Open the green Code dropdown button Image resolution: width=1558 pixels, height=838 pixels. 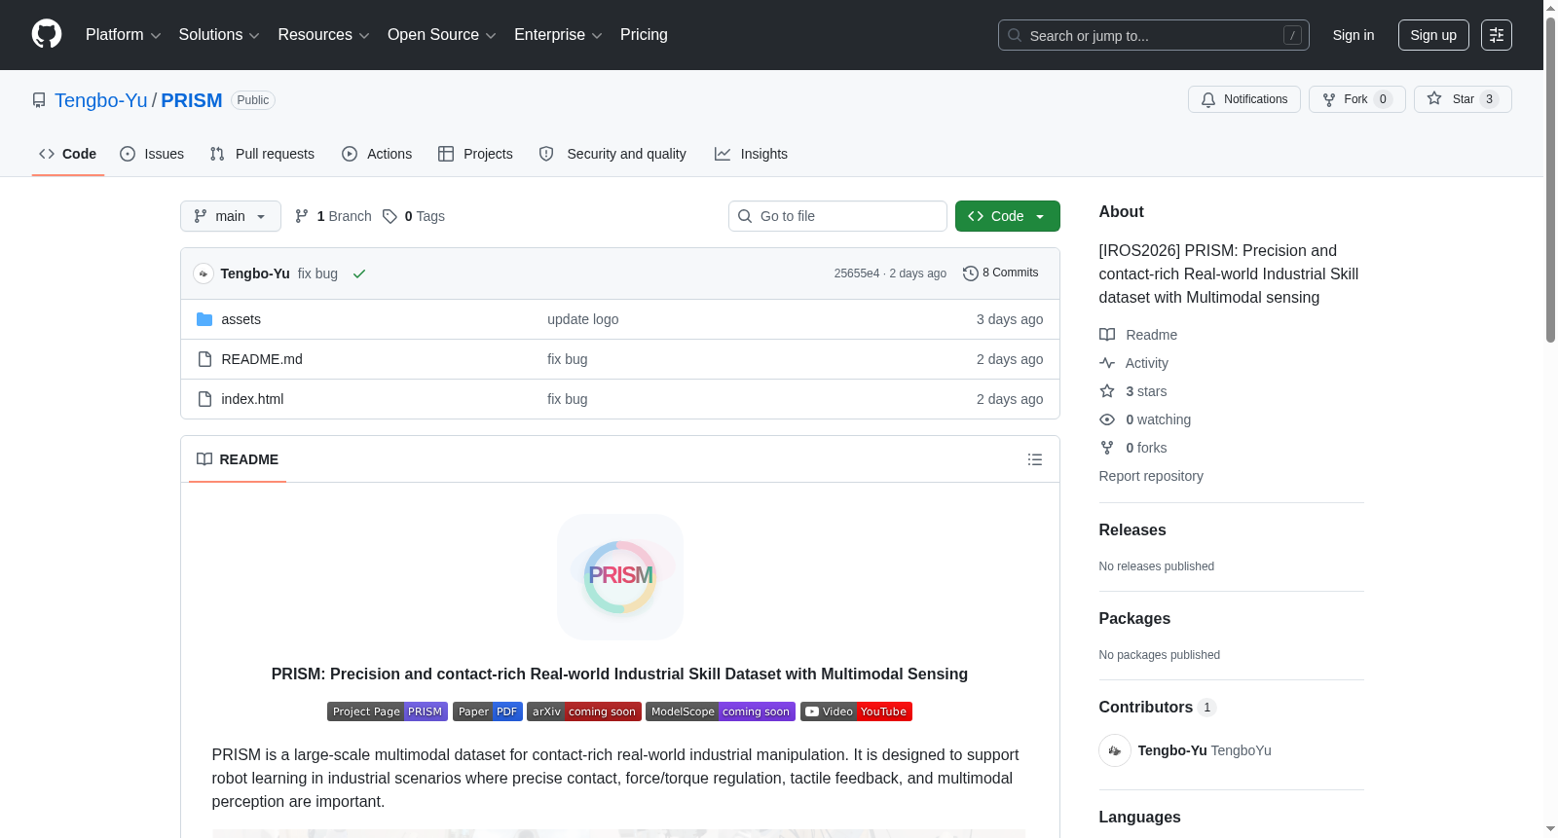point(1008,216)
